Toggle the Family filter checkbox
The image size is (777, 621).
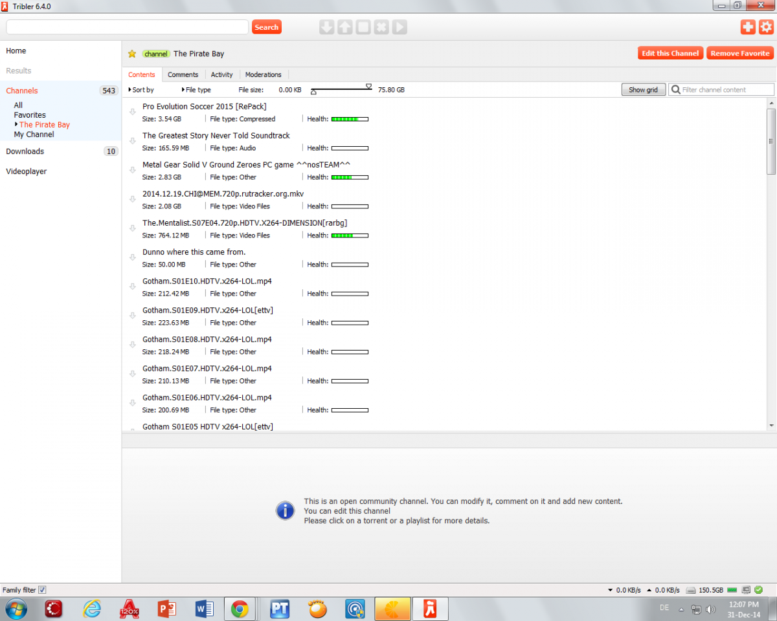pyautogui.click(x=42, y=590)
